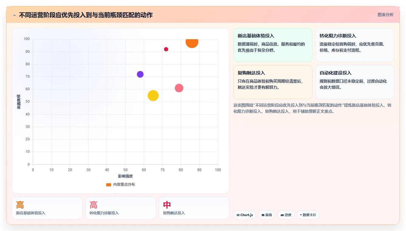Click the summary paragraph starting 这张图围绕

coord(312,108)
